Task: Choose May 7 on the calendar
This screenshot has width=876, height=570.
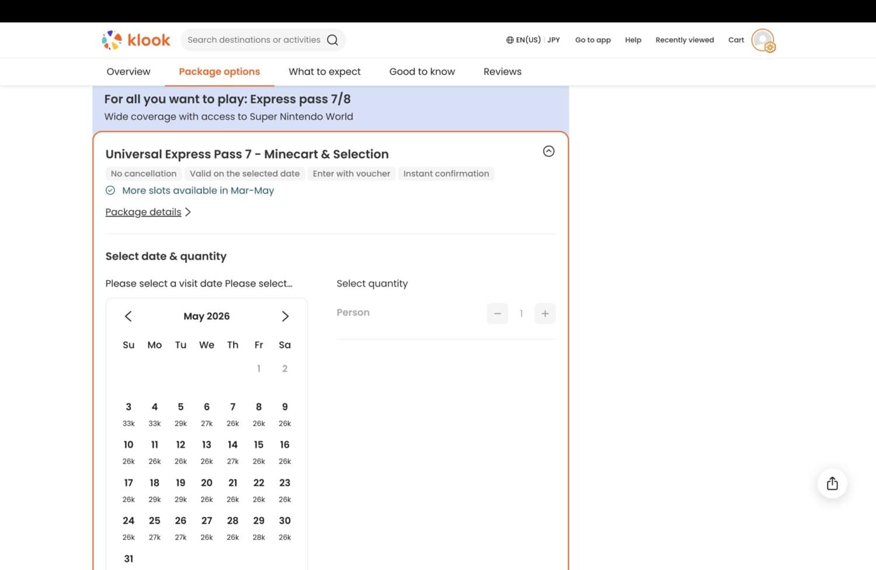Action: (232, 414)
